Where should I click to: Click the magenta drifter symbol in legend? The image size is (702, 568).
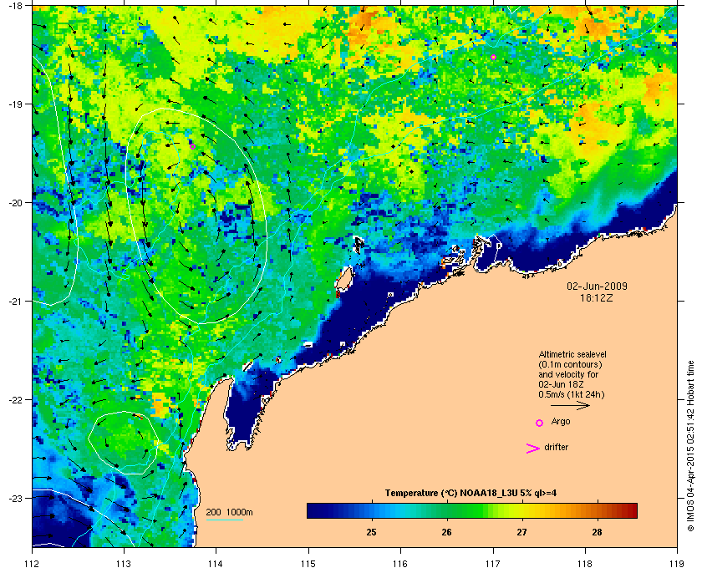tap(533, 449)
